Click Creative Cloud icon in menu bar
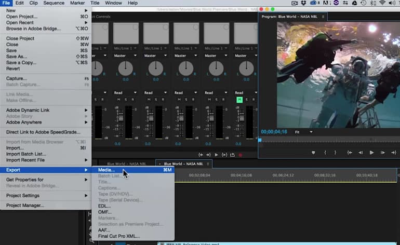The image size is (400, 245). point(313,3)
